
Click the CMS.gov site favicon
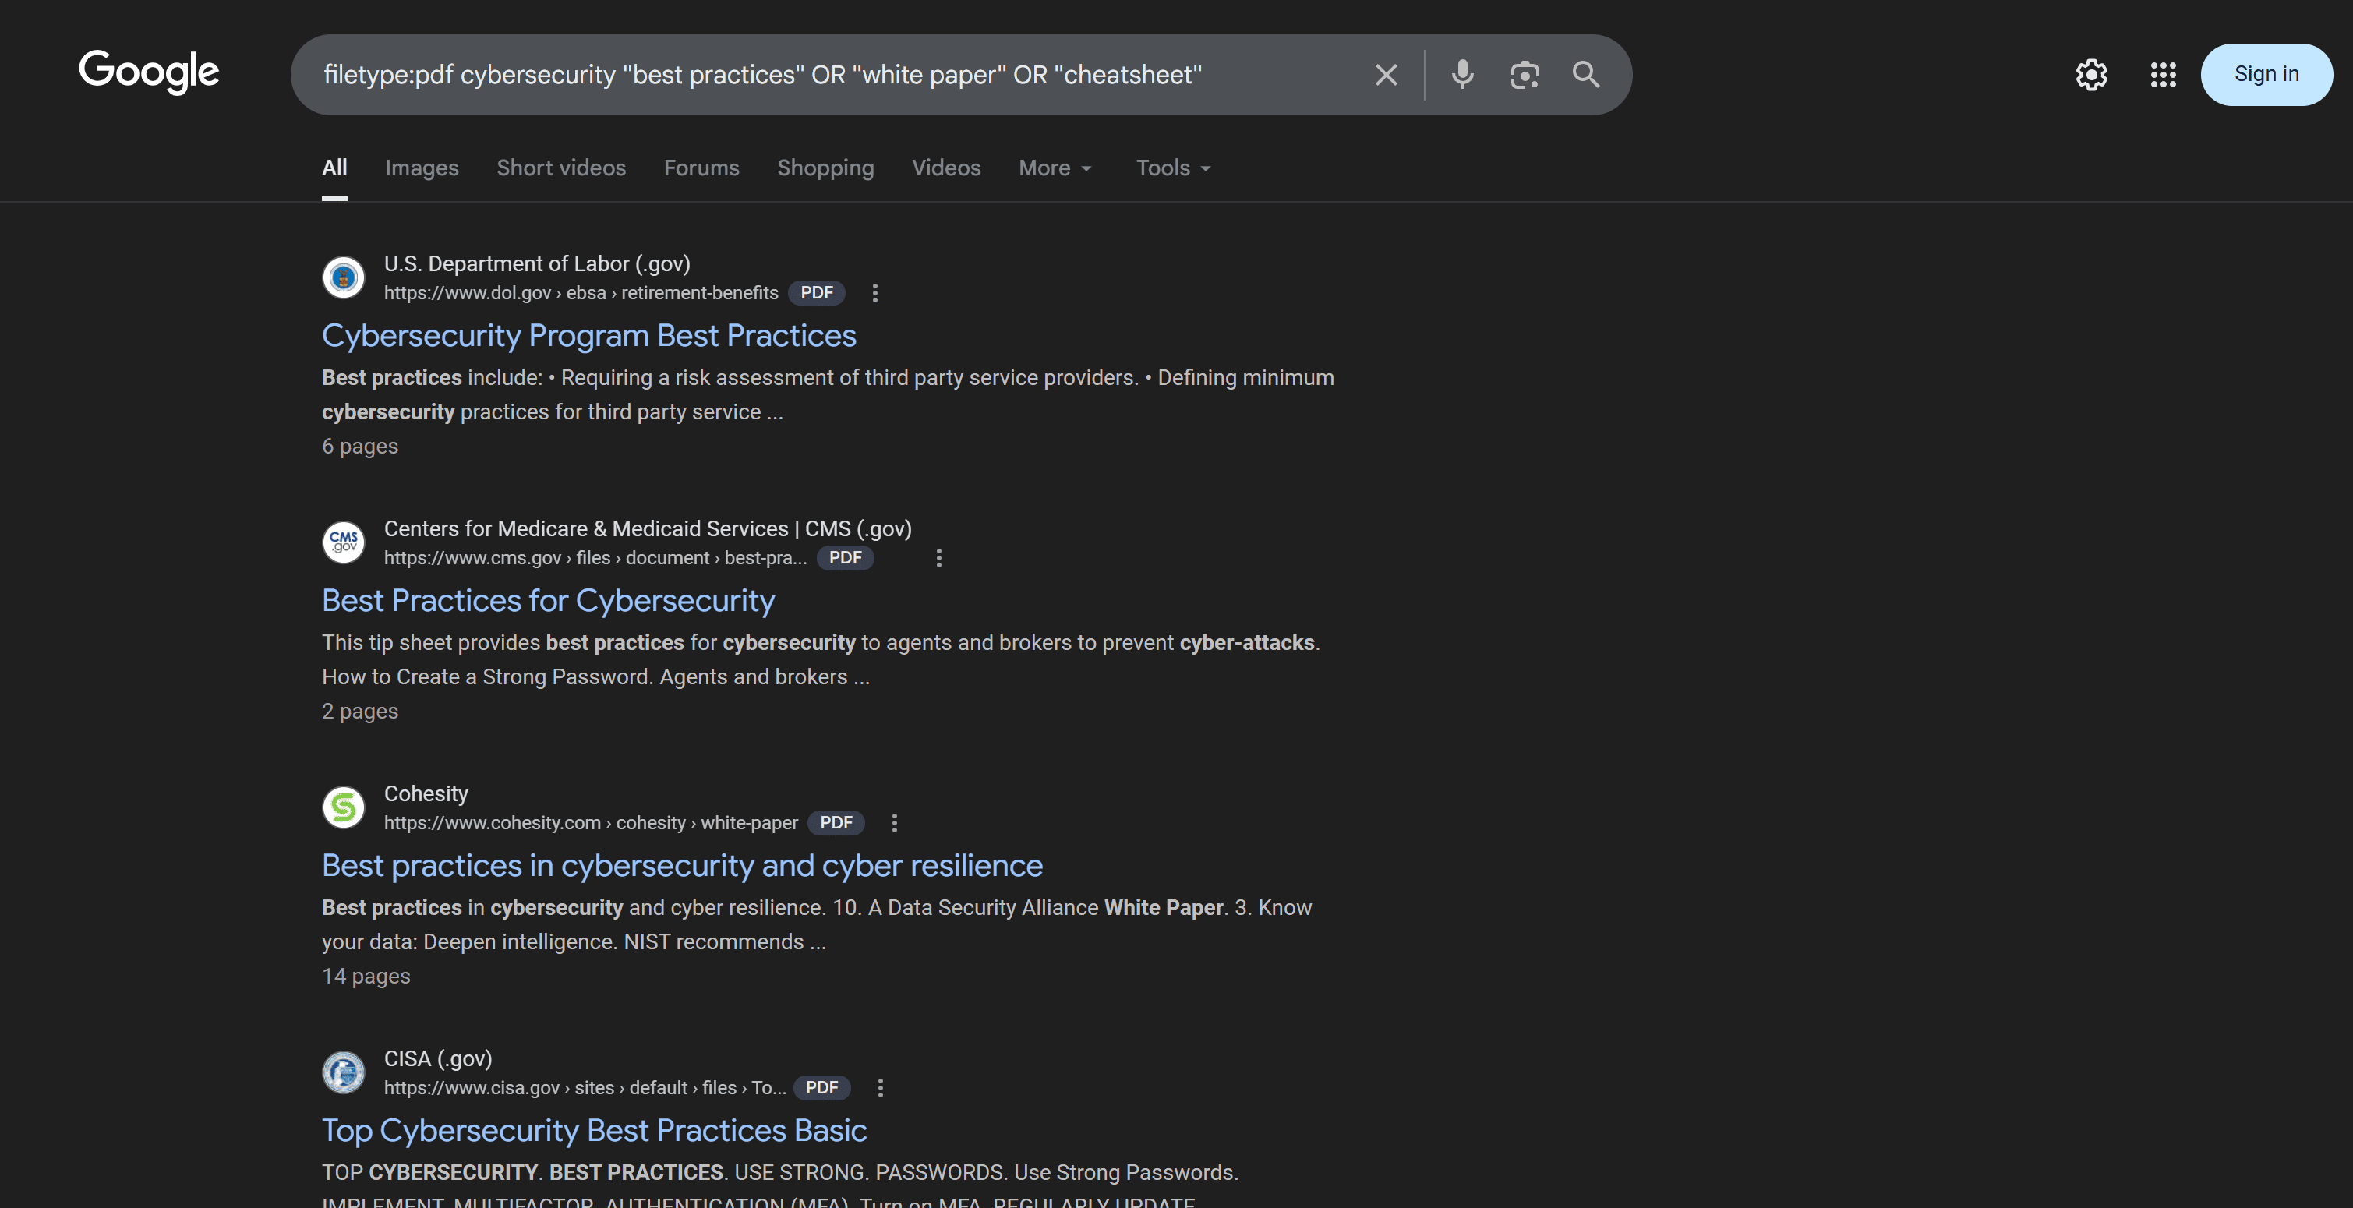click(342, 542)
